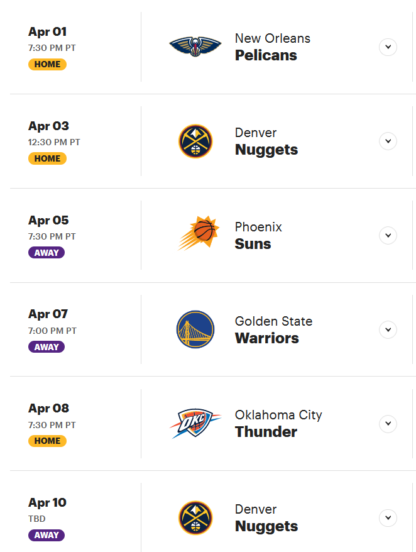Click the Phoenix Suns team name

(x=258, y=236)
